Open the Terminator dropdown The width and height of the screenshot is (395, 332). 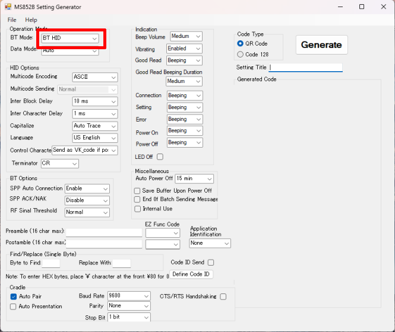[x=59, y=164]
